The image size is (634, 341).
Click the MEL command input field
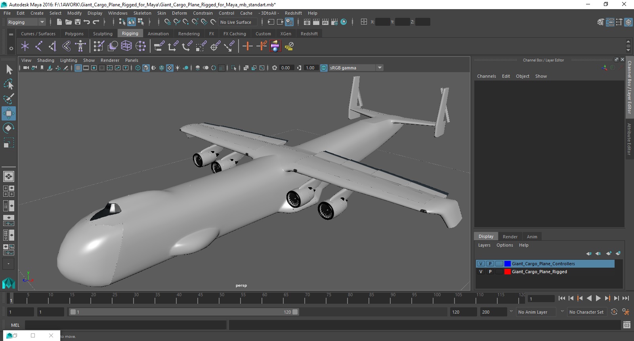(x=126, y=325)
